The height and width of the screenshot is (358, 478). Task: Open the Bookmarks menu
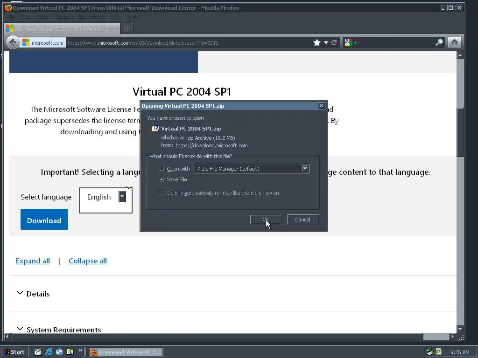(x=91, y=17)
